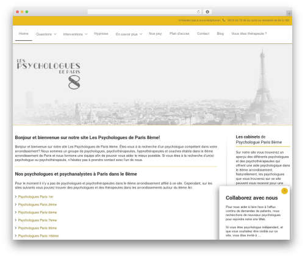305x258 pixels.
Task: Visit the Blog page
Action: click(x=220, y=34)
